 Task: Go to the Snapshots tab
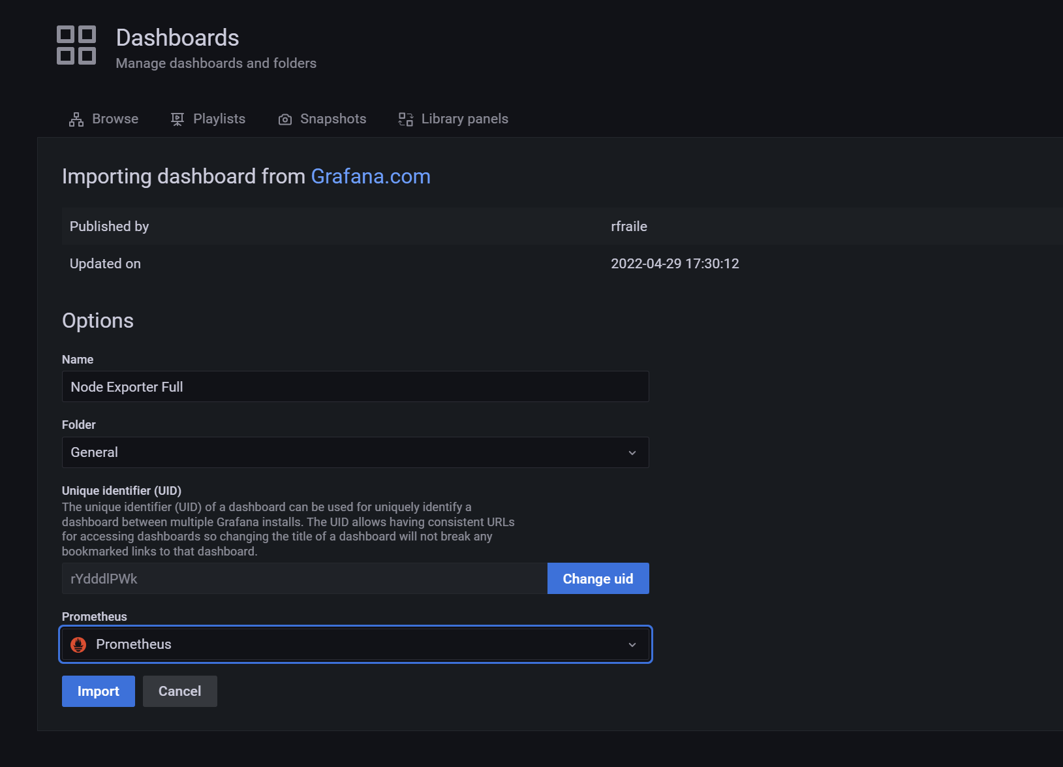pyautogui.click(x=322, y=119)
